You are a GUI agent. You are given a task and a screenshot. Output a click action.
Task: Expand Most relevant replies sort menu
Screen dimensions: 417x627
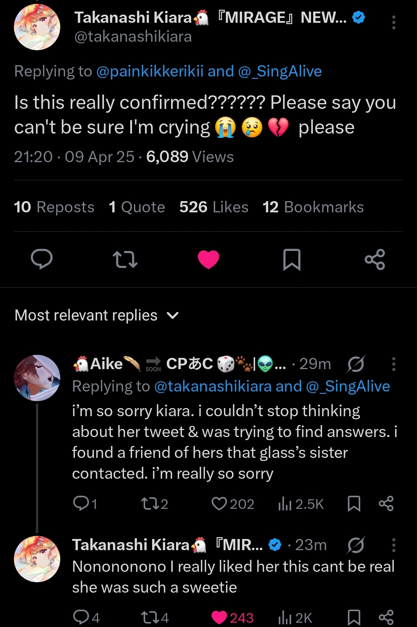pos(172,315)
